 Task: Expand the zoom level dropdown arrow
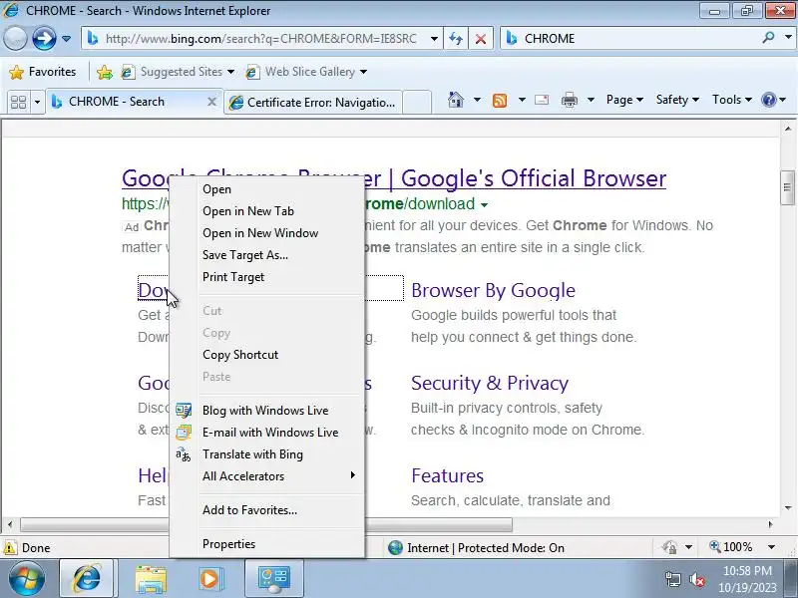point(771,547)
